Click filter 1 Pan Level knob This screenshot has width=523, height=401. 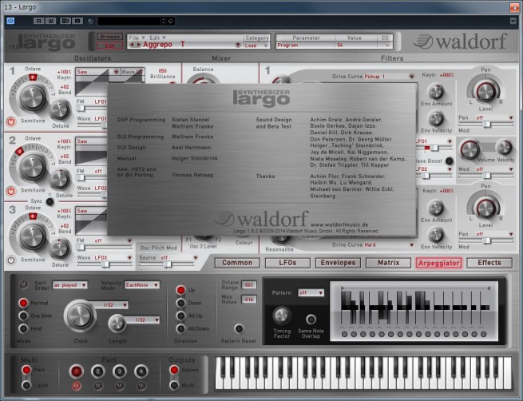coord(485,91)
